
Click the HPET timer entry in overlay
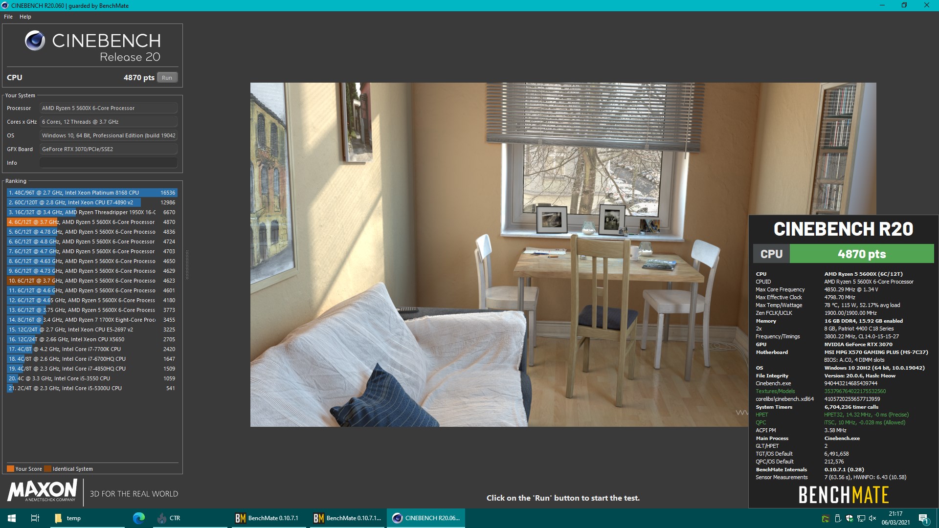point(762,415)
